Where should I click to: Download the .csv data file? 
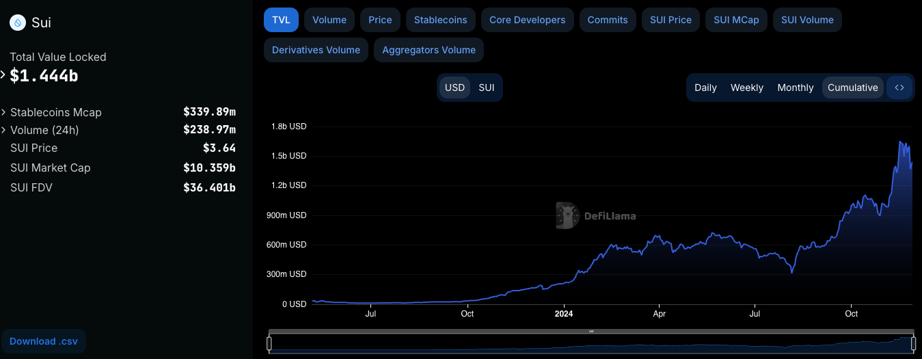click(44, 341)
